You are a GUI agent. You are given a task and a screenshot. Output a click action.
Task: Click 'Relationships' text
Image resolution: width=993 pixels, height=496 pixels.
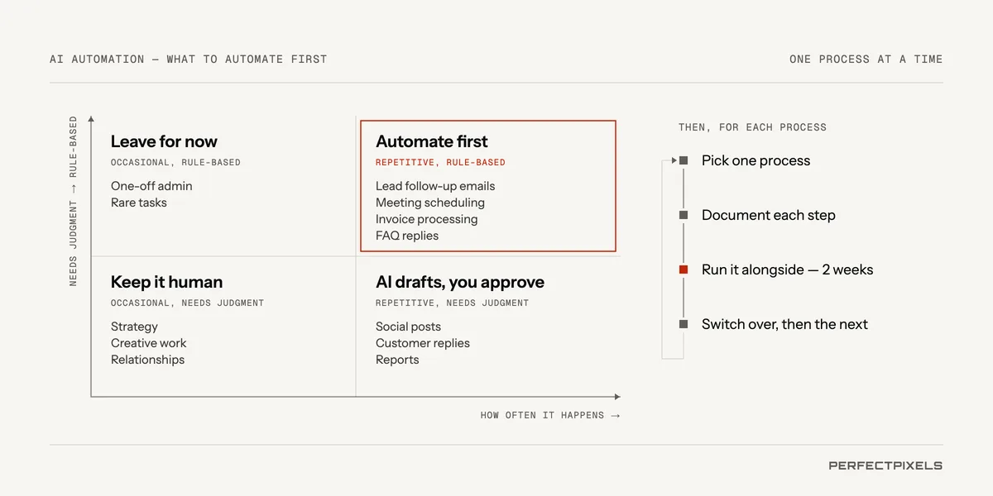pyautogui.click(x=148, y=360)
